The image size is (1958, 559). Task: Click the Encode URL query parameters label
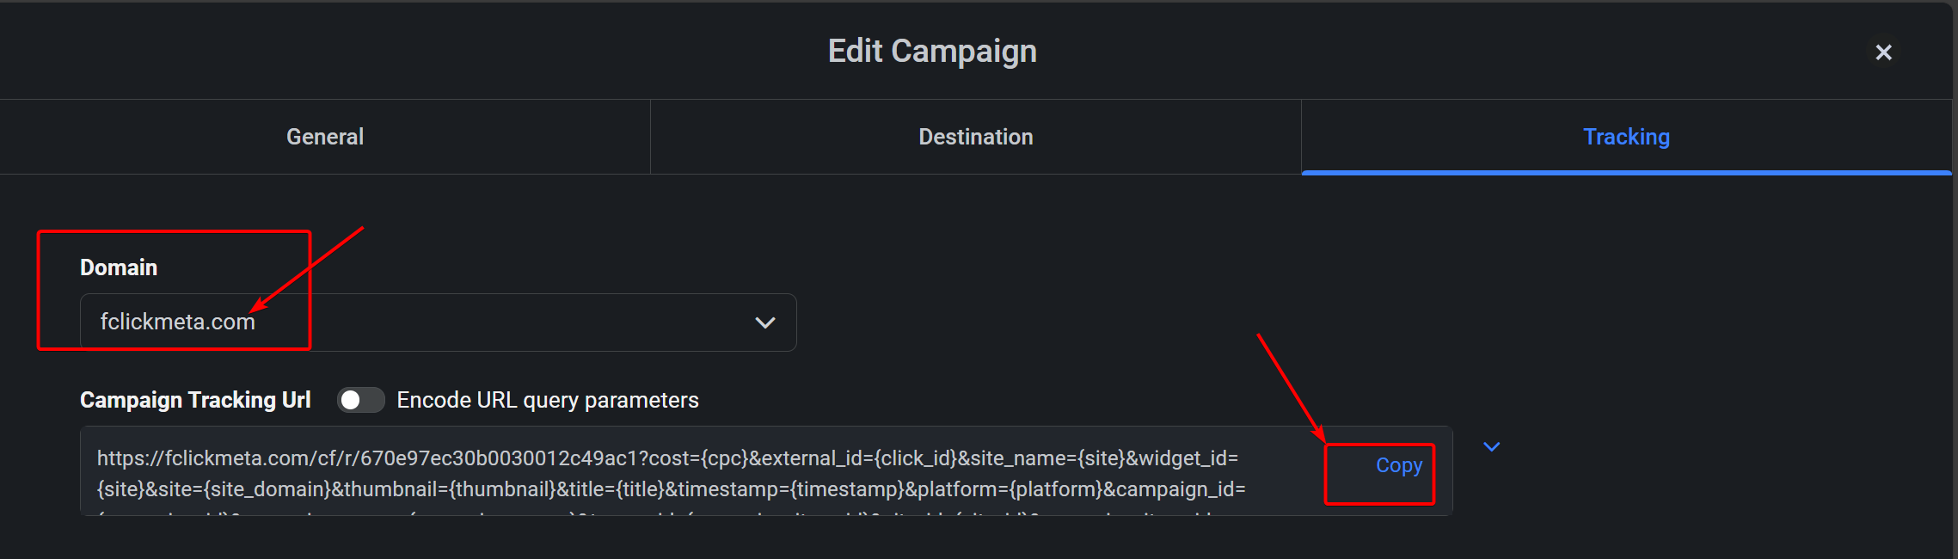pyautogui.click(x=548, y=400)
